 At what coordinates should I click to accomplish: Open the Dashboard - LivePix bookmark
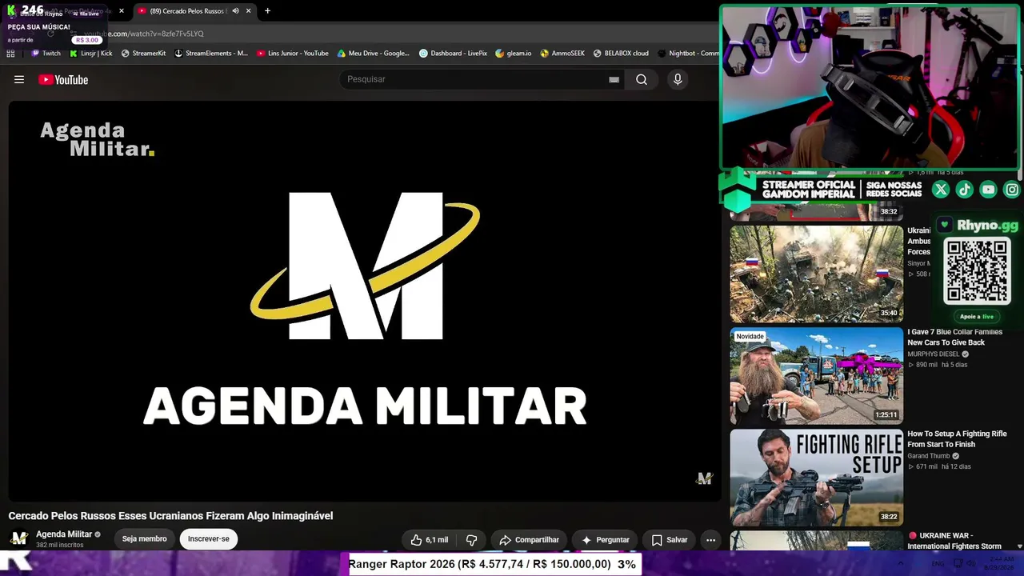454,54
